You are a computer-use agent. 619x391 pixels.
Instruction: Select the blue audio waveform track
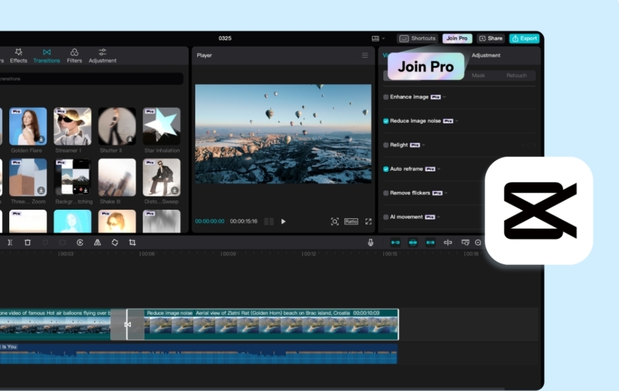[x=198, y=354]
